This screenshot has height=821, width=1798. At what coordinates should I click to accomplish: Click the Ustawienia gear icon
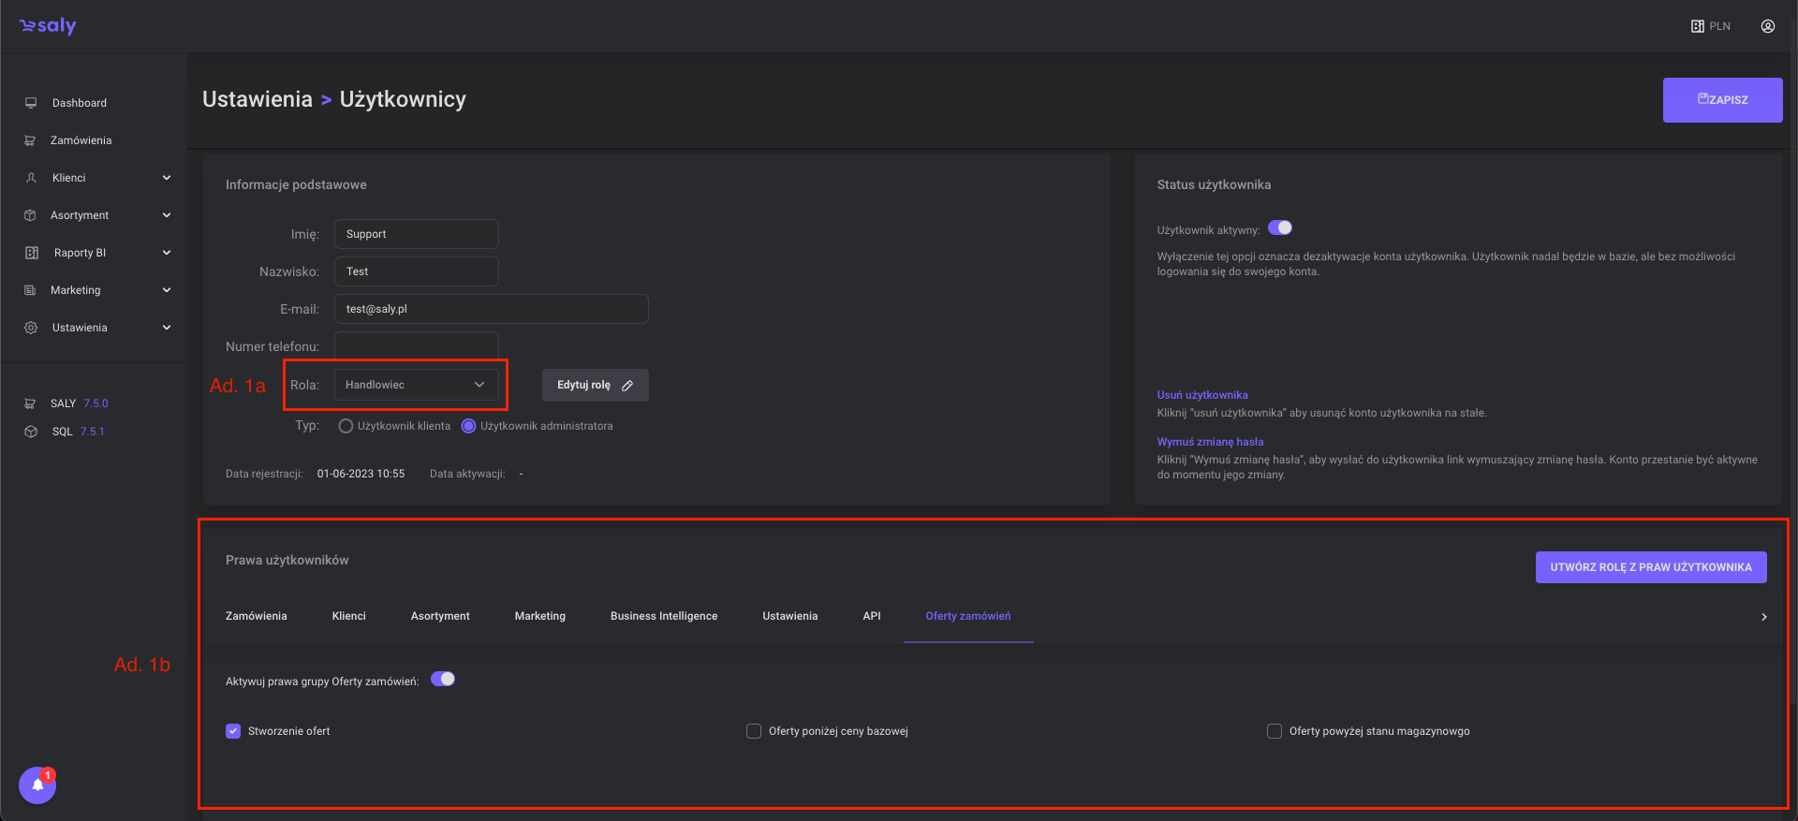tap(31, 328)
